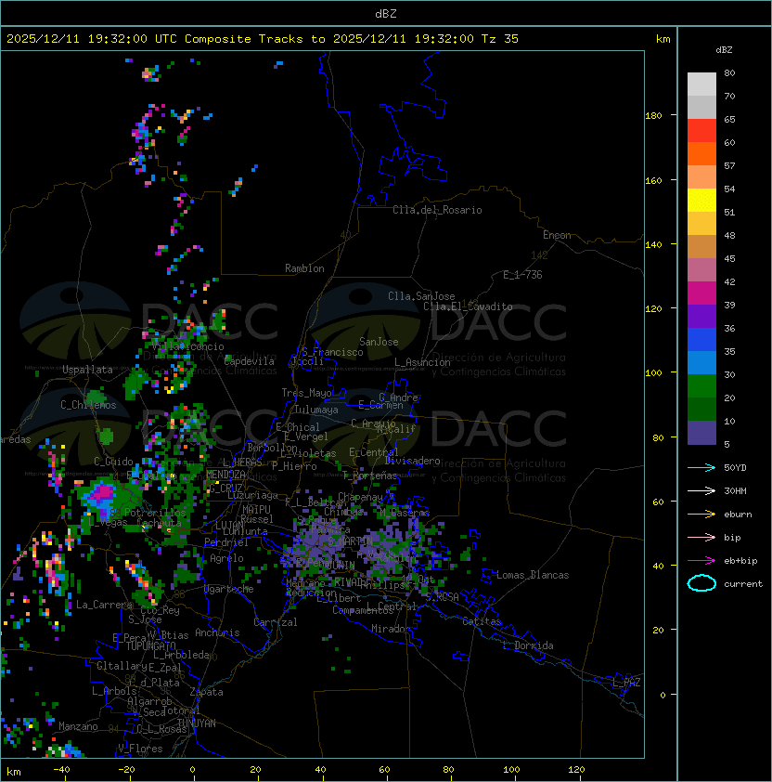Select the bright yellow legend swatch
The image size is (772, 782).
pos(701,200)
